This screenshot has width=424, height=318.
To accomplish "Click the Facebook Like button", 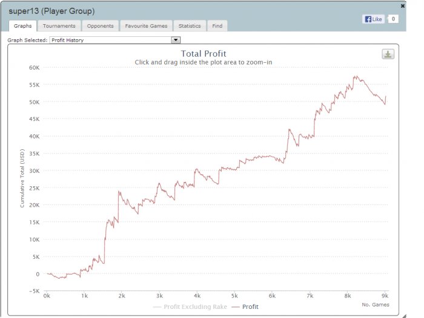I will [373, 19].
